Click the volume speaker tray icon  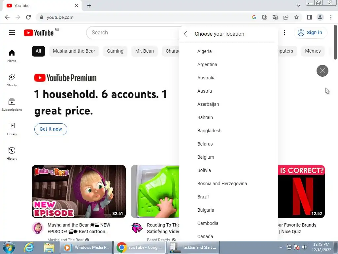[x=304, y=247]
